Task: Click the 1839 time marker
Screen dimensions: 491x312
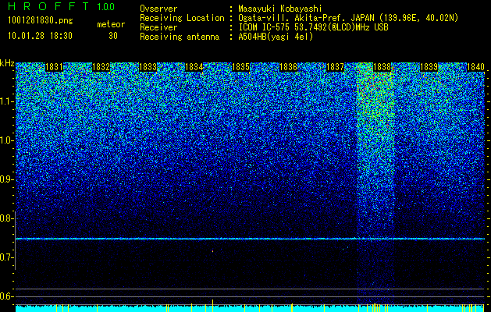Action: tap(429, 67)
